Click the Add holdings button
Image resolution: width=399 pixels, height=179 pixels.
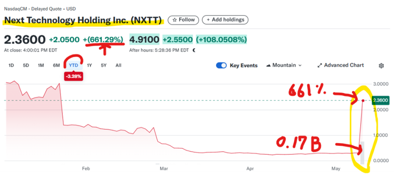(x=225, y=20)
